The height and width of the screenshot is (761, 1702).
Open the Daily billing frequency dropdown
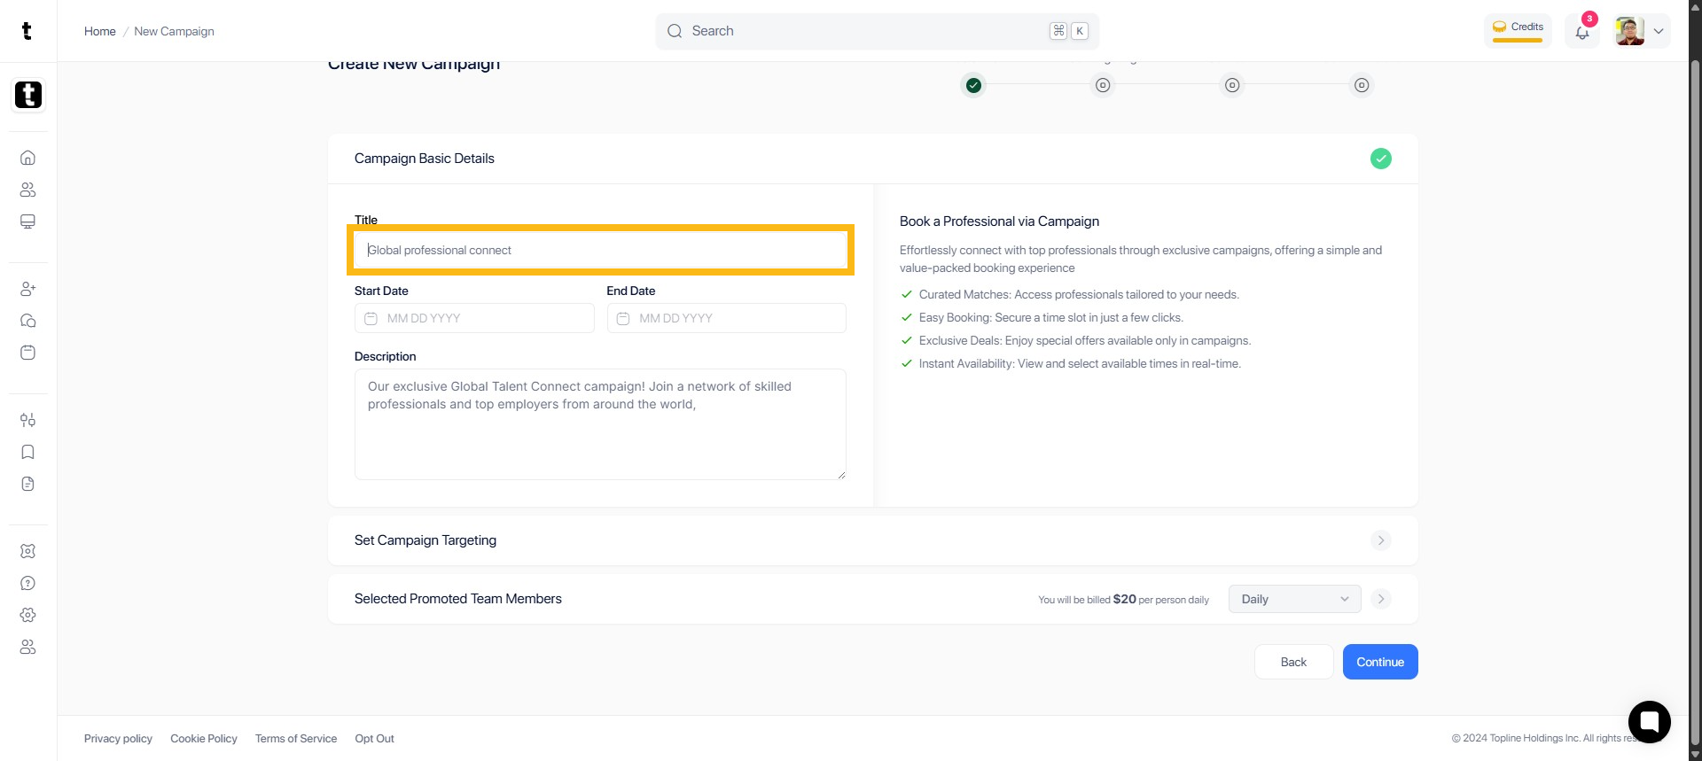click(1294, 599)
